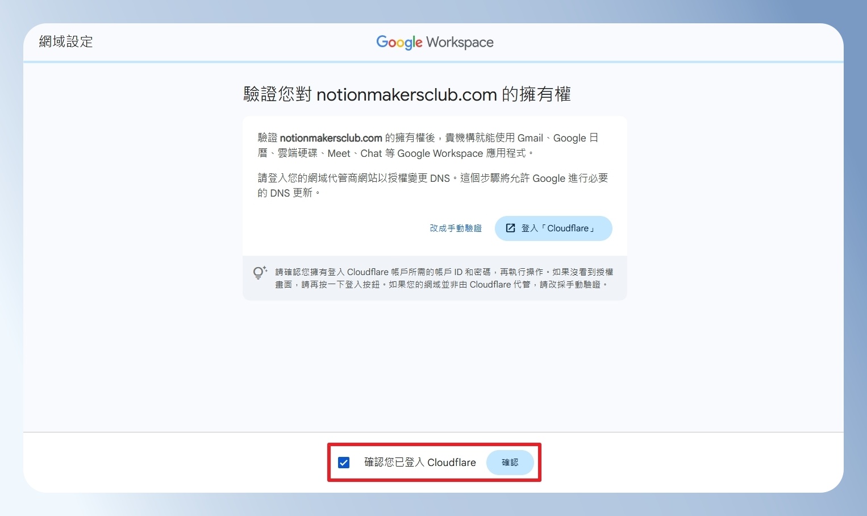The height and width of the screenshot is (516, 867).
Task: Click the 確認您已登入 Cloudflare label text
Action: tap(420, 463)
